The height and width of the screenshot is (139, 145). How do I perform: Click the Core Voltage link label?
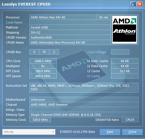pyautogui.click(x=97, y=52)
